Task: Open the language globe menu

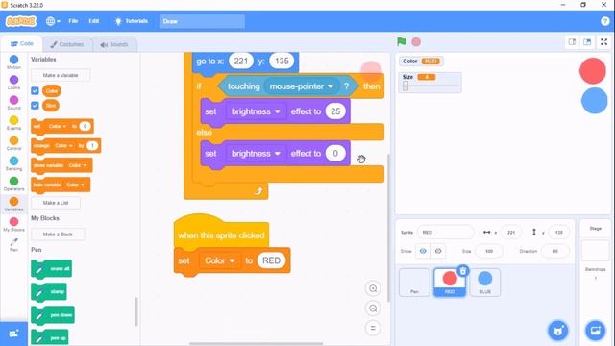Action: click(53, 21)
